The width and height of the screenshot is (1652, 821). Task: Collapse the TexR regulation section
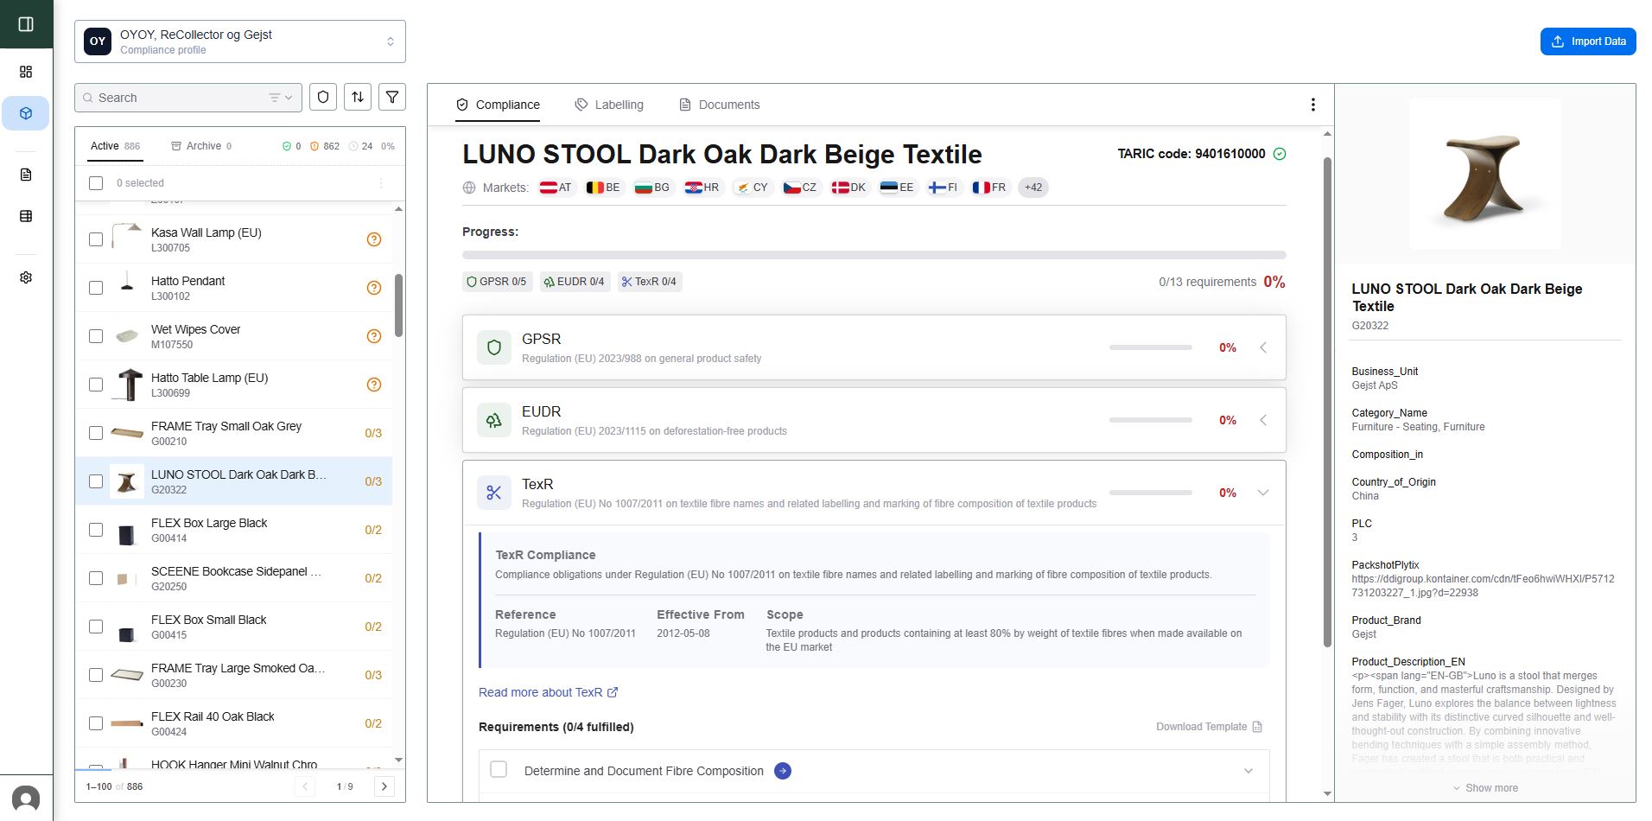(1262, 493)
